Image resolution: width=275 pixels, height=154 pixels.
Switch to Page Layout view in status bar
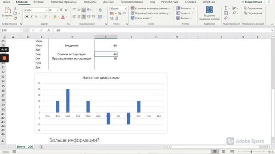click(223, 151)
